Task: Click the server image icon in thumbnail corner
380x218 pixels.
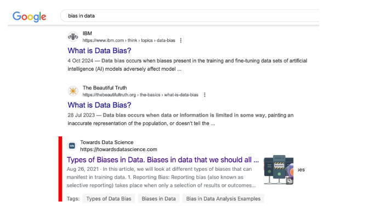Action: click(x=289, y=180)
